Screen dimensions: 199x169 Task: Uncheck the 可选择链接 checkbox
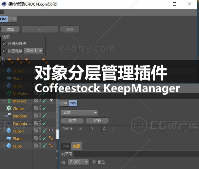coord(4,44)
